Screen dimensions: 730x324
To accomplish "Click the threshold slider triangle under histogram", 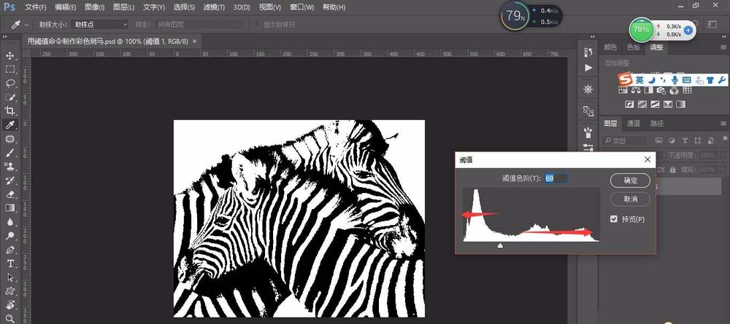I will [500, 246].
